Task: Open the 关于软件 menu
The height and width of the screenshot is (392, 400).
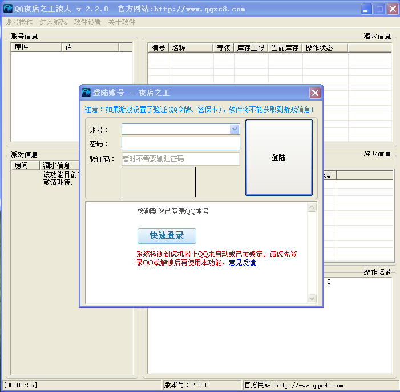Action: coord(122,22)
